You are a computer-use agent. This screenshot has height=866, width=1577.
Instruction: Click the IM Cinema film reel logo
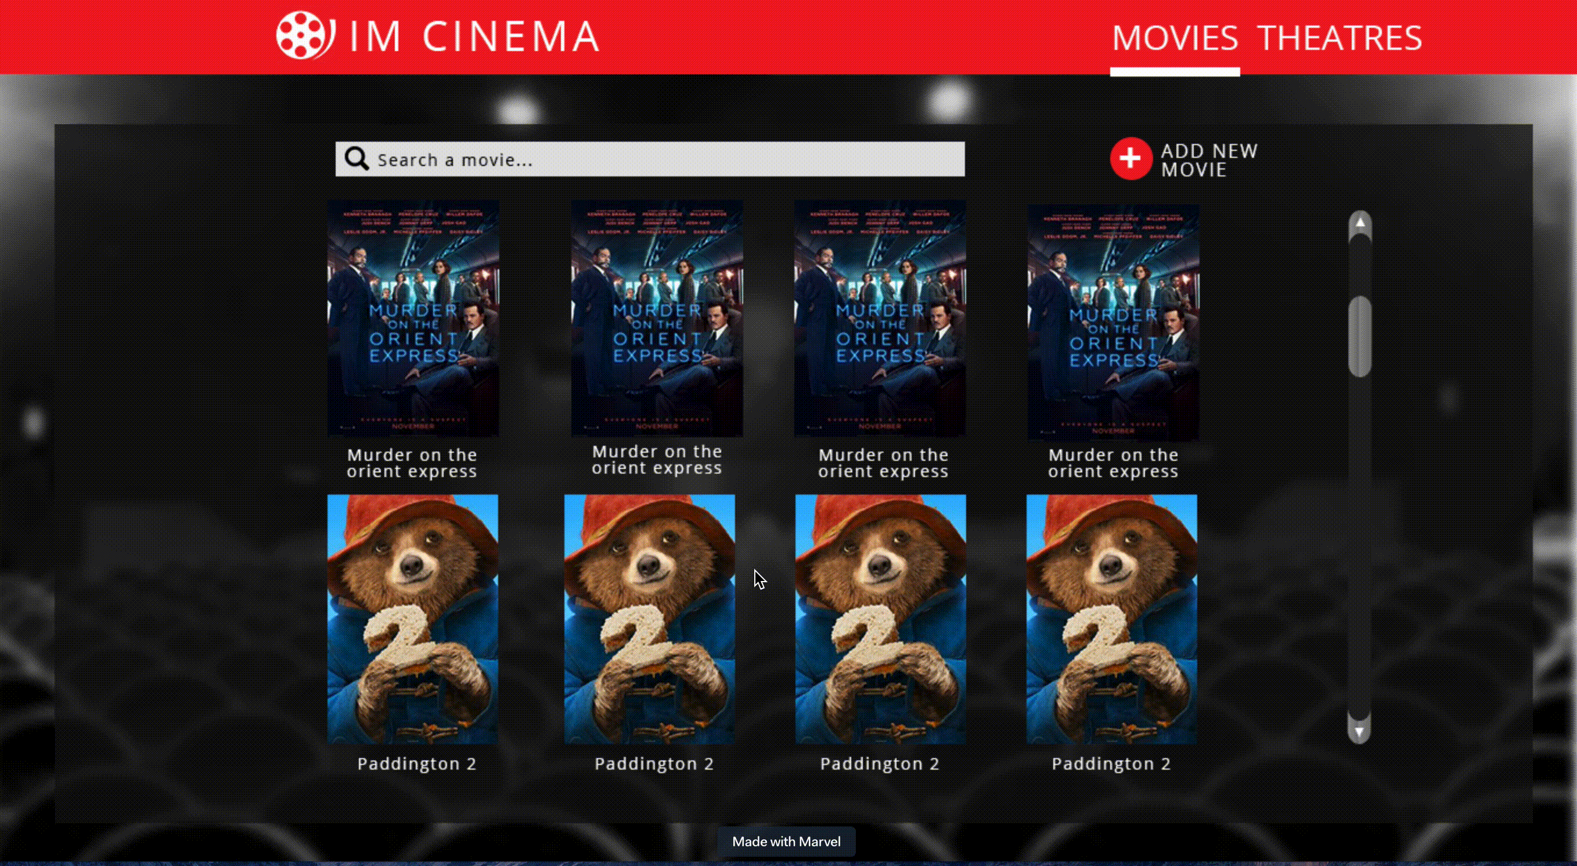coord(305,35)
